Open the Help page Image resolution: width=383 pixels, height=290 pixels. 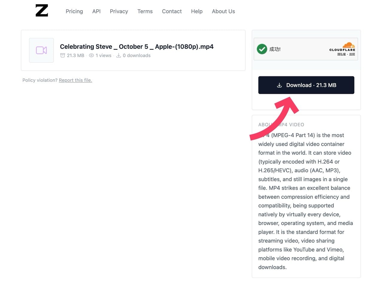tap(197, 11)
